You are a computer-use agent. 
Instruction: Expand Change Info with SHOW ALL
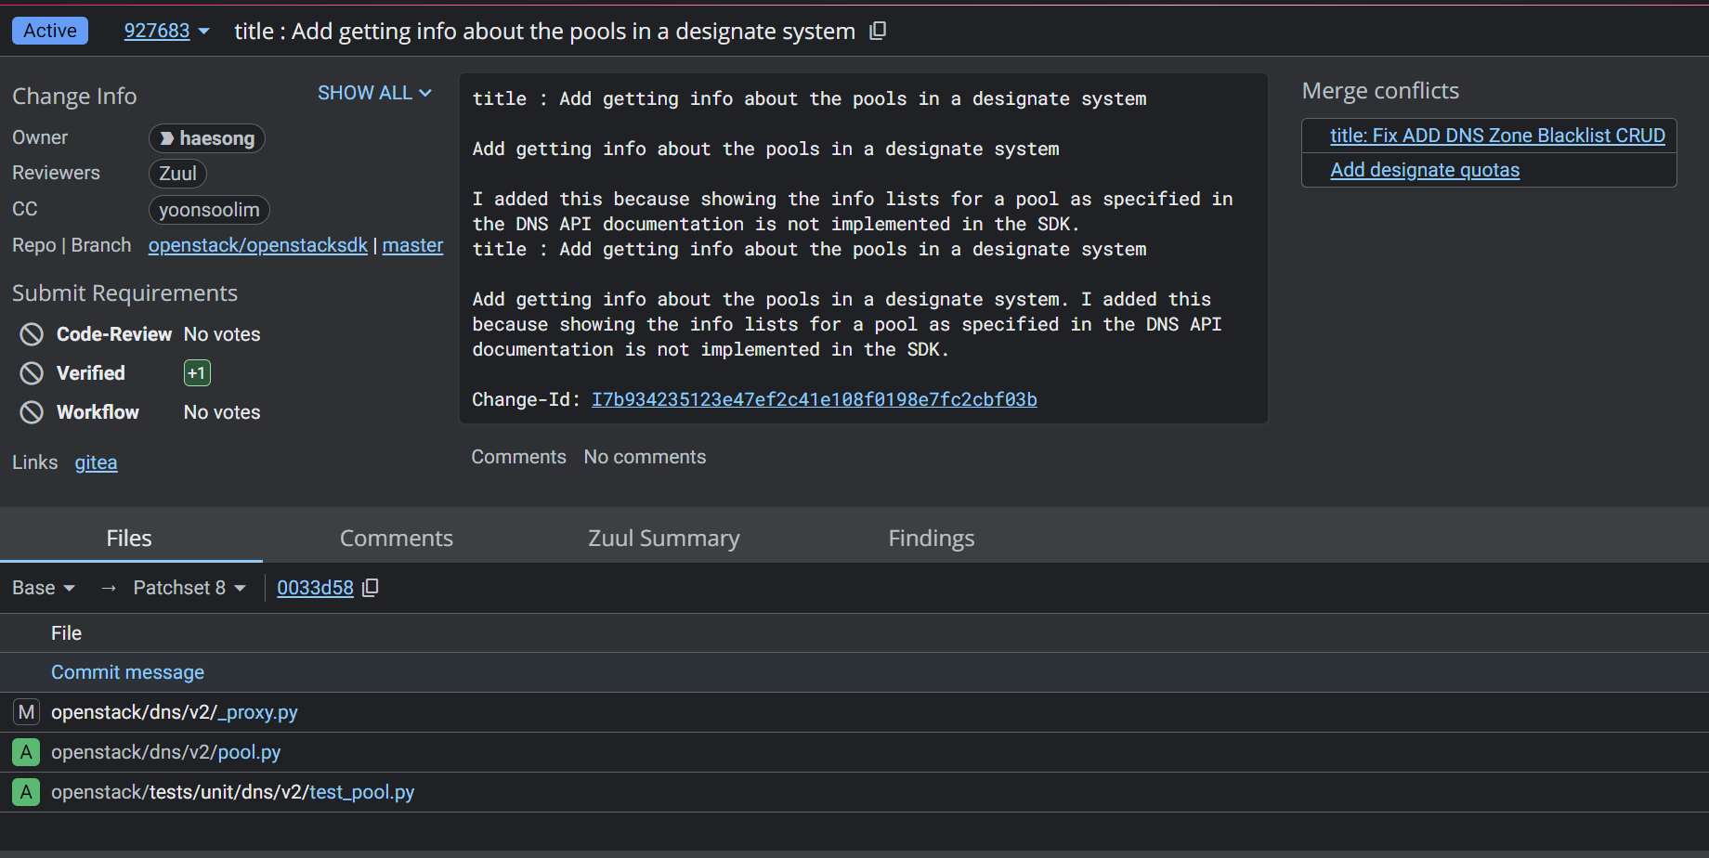pyautogui.click(x=374, y=93)
